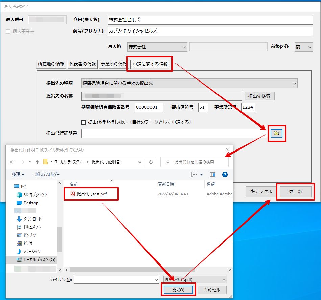Select ローカル ディスク (C:) in navigation tree
The height and width of the screenshot is (300, 321).
pos(36,259)
